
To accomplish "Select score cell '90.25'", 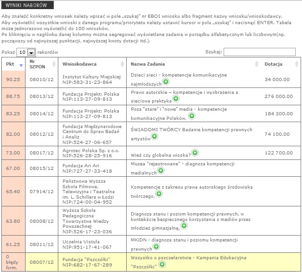I will (13, 80).
